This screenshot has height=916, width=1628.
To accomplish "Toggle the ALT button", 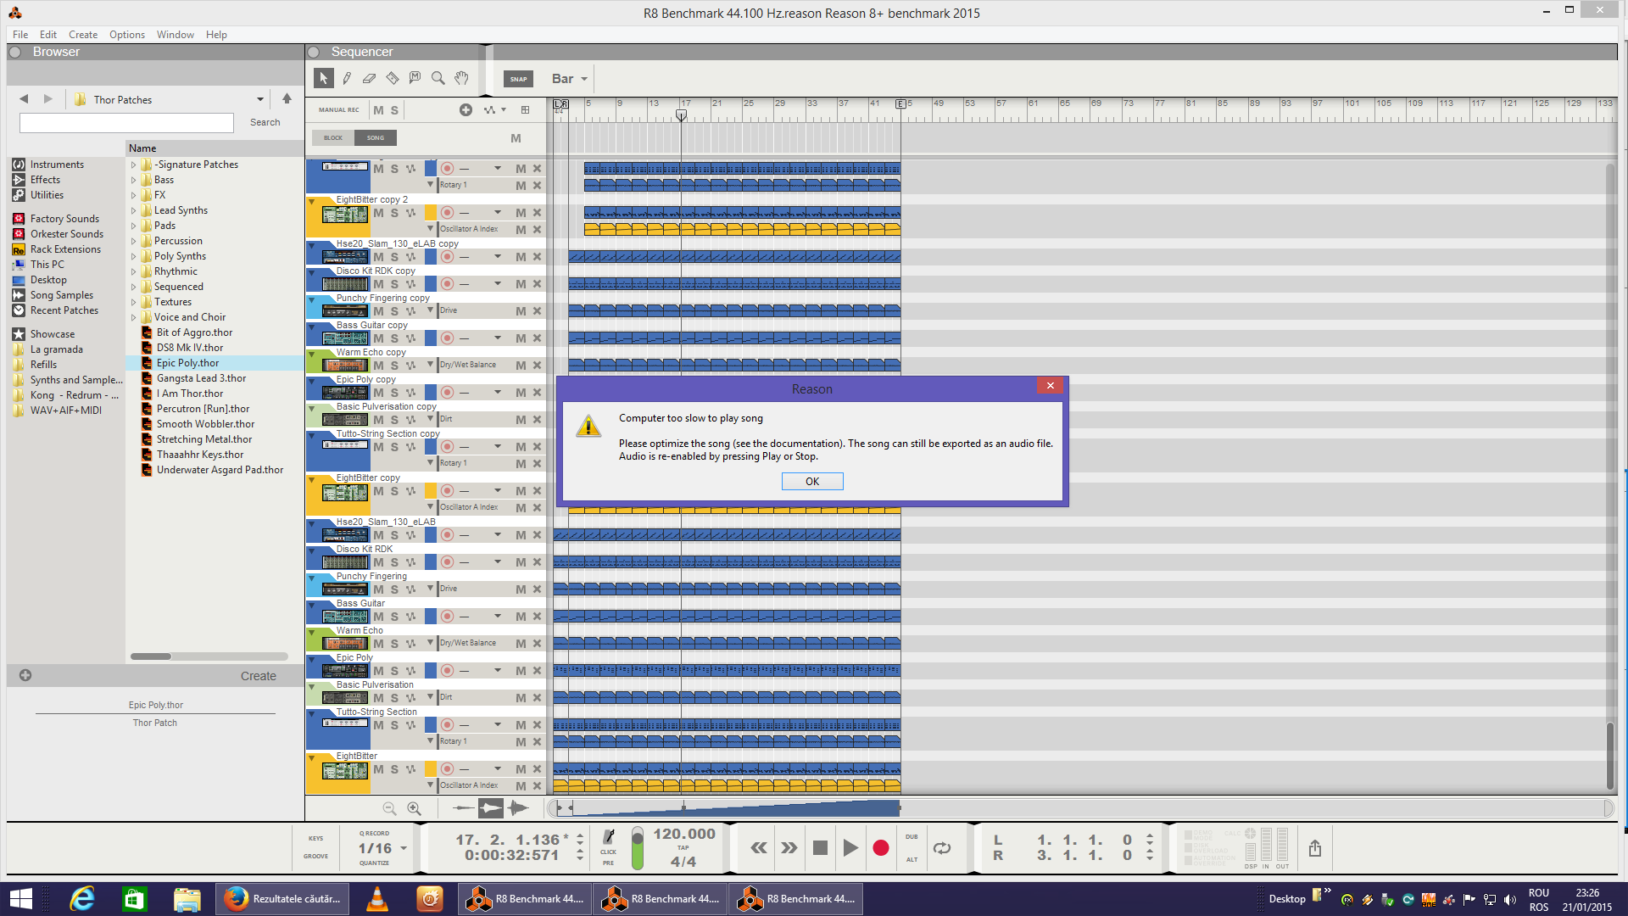I will pyautogui.click(x=912, y=859).
